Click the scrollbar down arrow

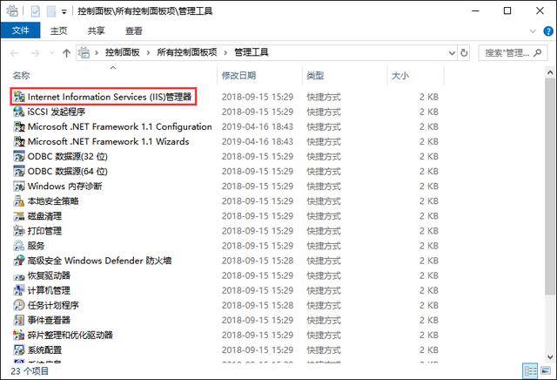point(550,356)
